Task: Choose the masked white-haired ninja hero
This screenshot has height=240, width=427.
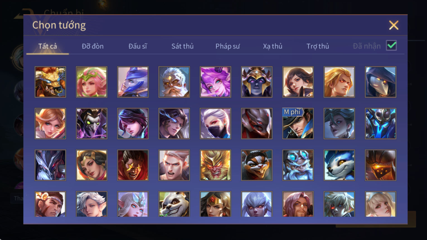Action: click(215, 124)
